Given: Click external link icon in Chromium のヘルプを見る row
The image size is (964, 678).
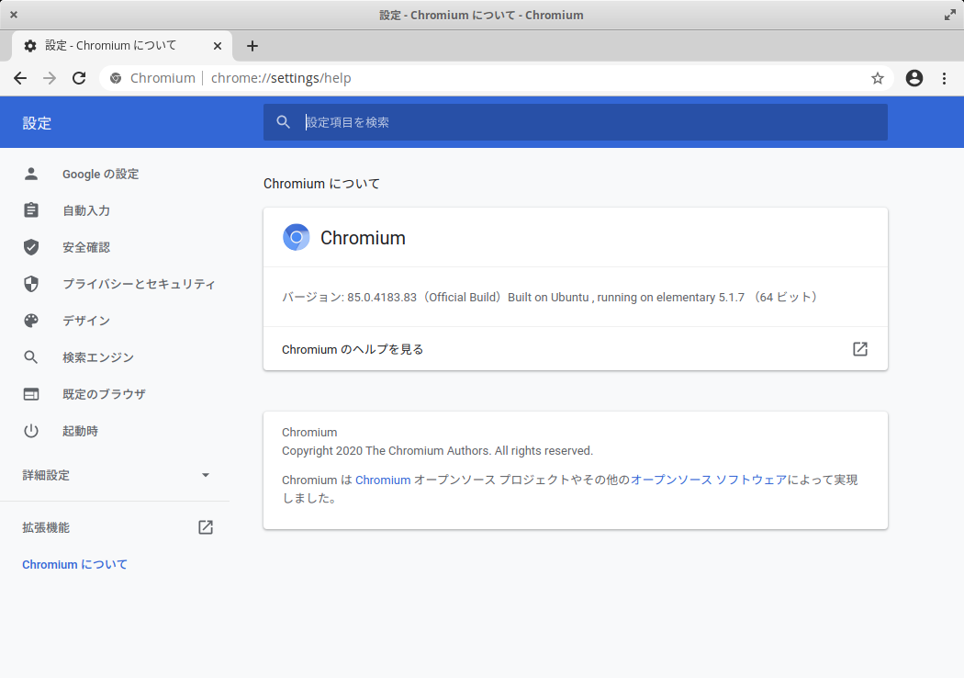Looking at the screenshot, I should click(x=860, y=349).
